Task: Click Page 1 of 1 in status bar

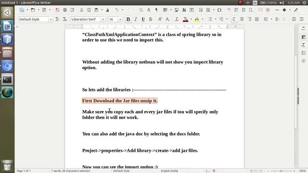Action: 24,171
